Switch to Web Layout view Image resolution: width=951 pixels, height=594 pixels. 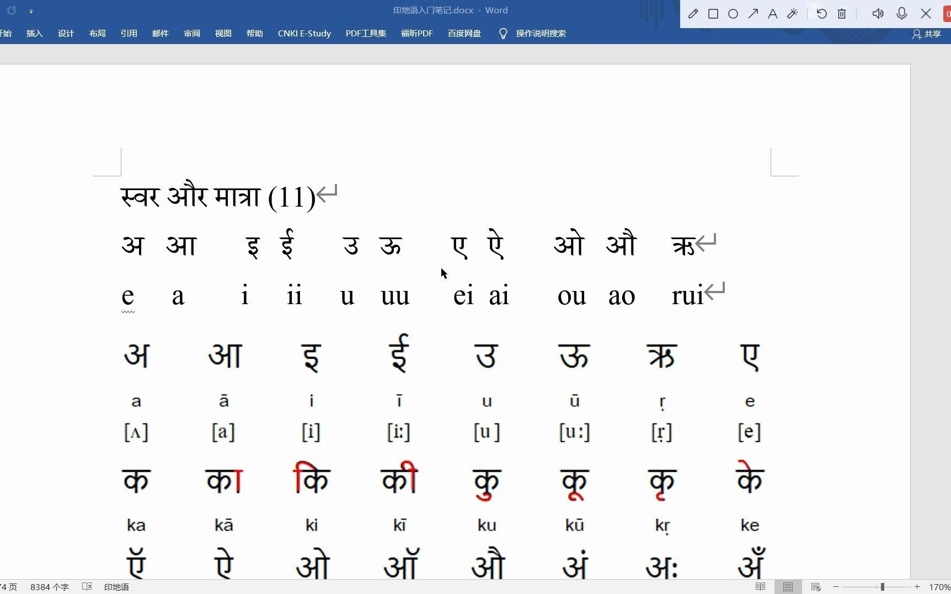click(x=816, y=587)
